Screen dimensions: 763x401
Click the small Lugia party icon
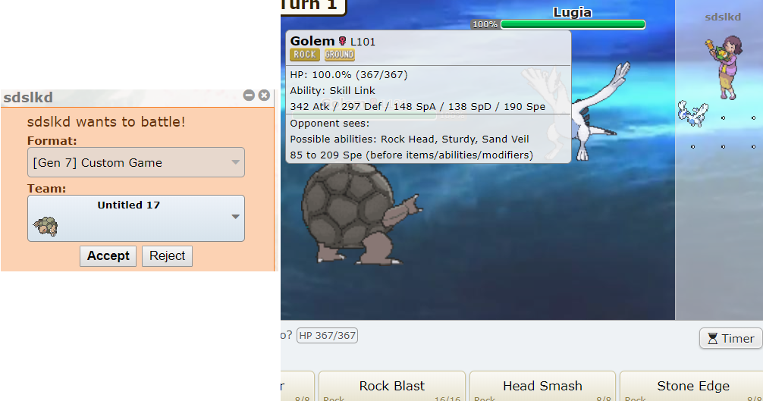(692, 114)
